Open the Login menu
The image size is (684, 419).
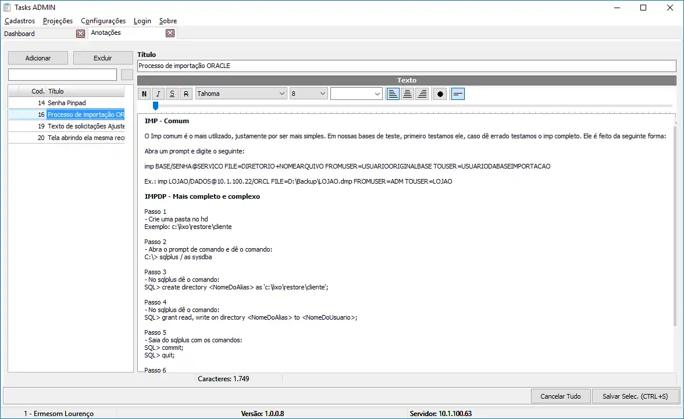coord(142,21)
